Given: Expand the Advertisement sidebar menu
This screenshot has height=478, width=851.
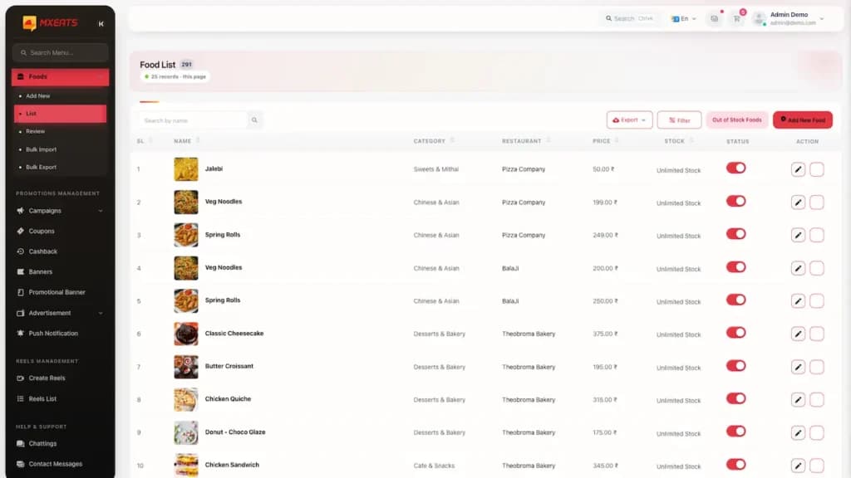Looking at the screenshot, I should coord(60,313).
